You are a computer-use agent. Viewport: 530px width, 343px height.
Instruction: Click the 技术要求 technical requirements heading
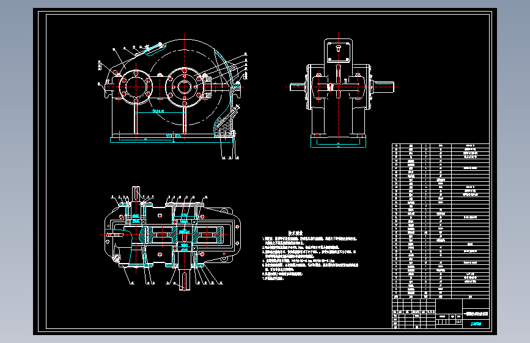(x=295, y=233)
